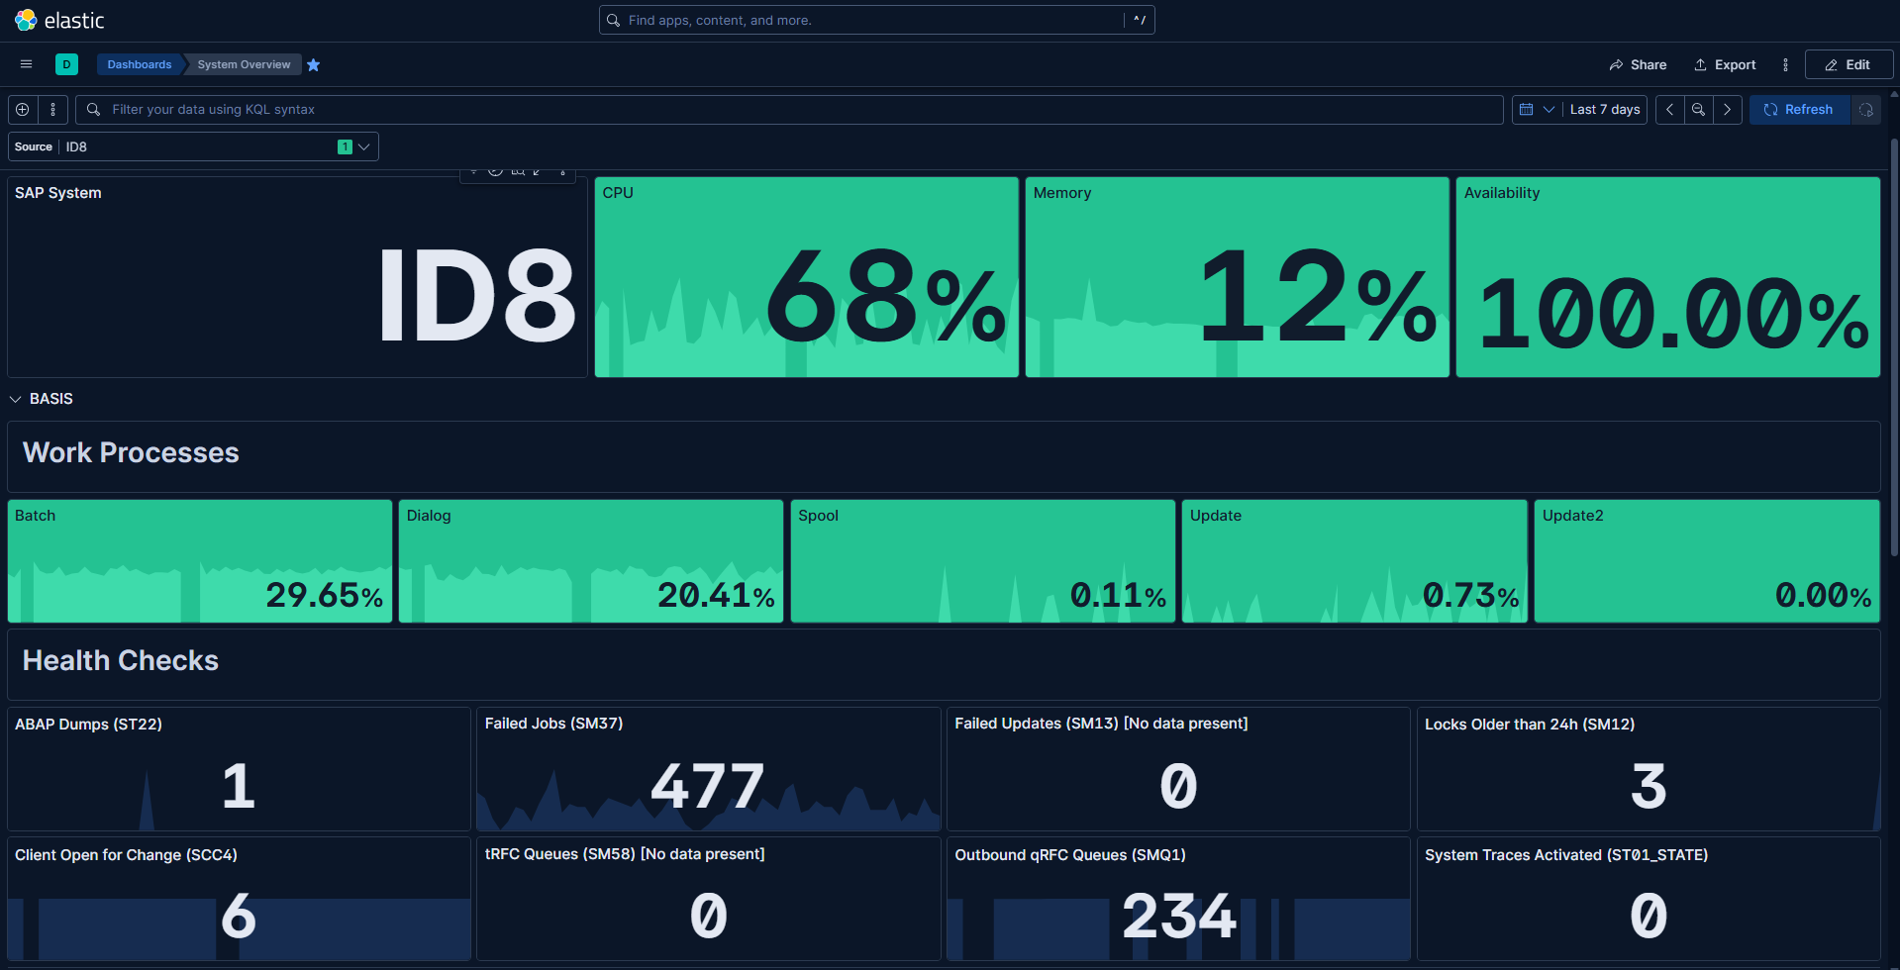Unfavorite dashboard with the star icon
Screen dimensions: 1900x970
pos(314,64)
